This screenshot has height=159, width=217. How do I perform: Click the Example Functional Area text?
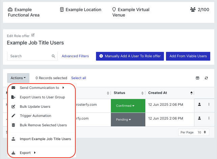coord(24,12)
